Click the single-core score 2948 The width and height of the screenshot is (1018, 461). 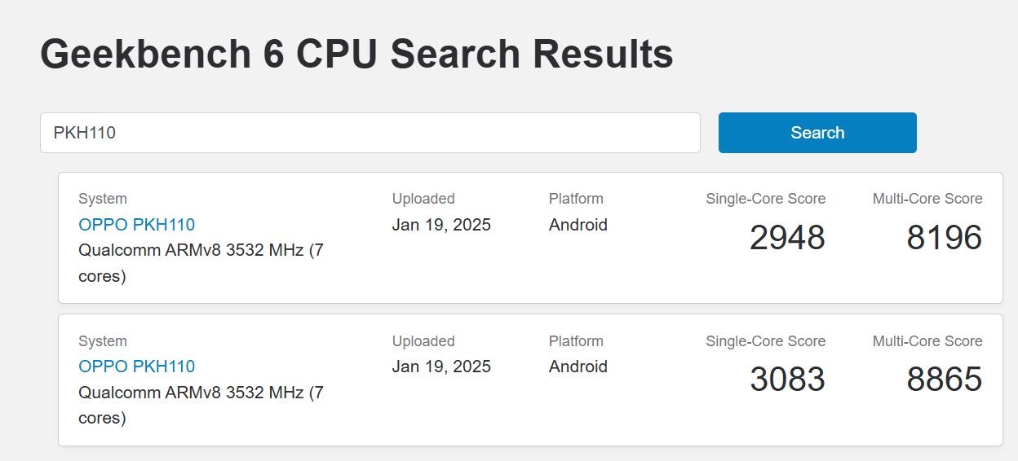coord(787,238)
